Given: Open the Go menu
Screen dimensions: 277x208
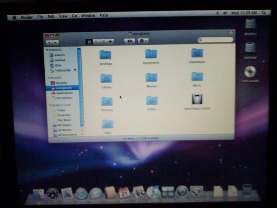Looking at the screenshot, I should (75, 16).
